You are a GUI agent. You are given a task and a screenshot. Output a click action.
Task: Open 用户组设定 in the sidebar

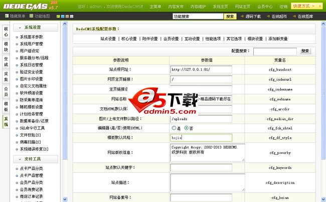29,51
